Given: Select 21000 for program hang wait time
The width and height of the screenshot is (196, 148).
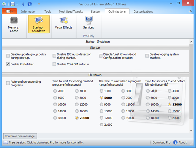Looking at the screenshot, I should (101, 125).
